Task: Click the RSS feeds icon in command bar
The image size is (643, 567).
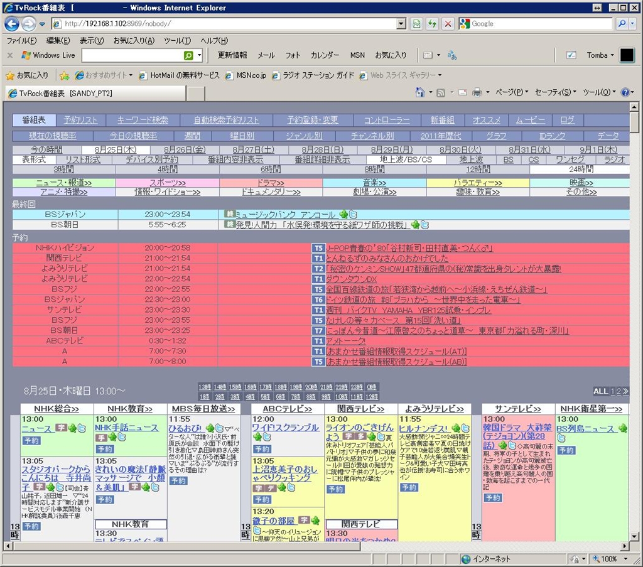Action: 441,93
